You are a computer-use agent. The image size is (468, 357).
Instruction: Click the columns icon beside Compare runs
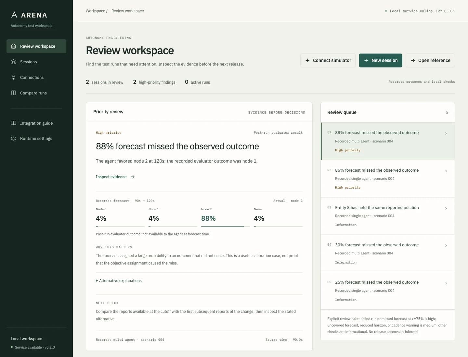[13, 93]
